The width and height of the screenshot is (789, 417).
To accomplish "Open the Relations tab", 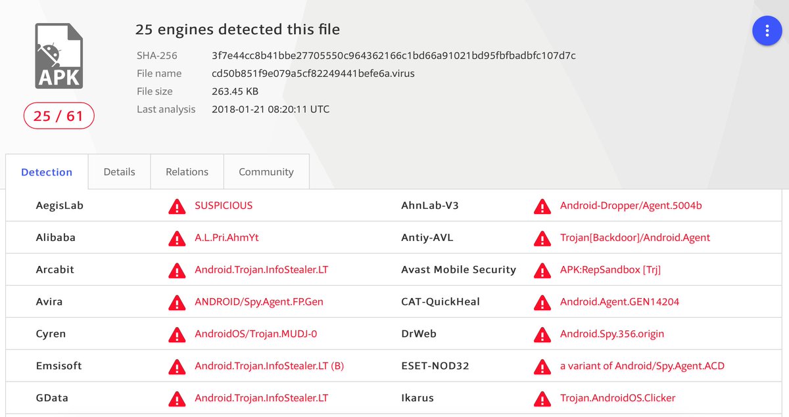I will click(187, 172).
